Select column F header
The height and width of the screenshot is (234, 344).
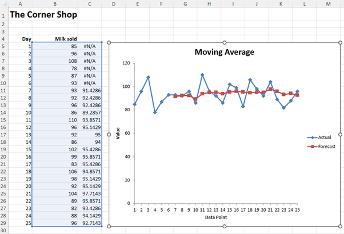click(x=161, y=4)
